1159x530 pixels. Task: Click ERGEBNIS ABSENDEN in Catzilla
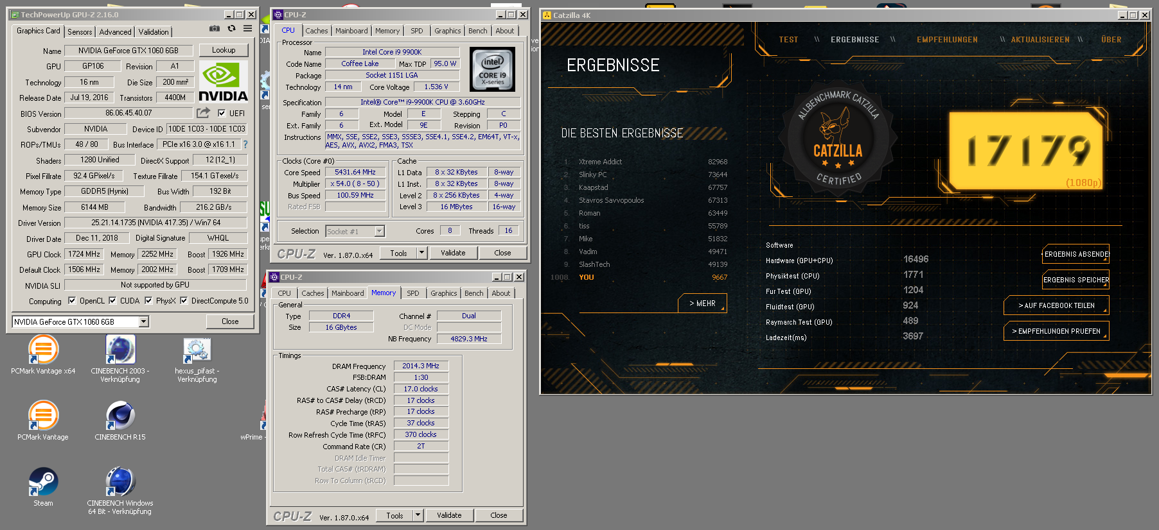(x=1076, y=254)
